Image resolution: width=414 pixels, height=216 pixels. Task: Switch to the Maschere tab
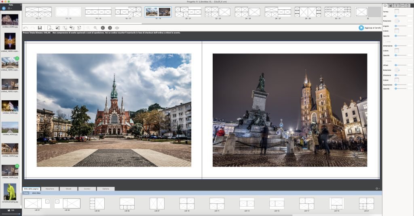(50, 189)
